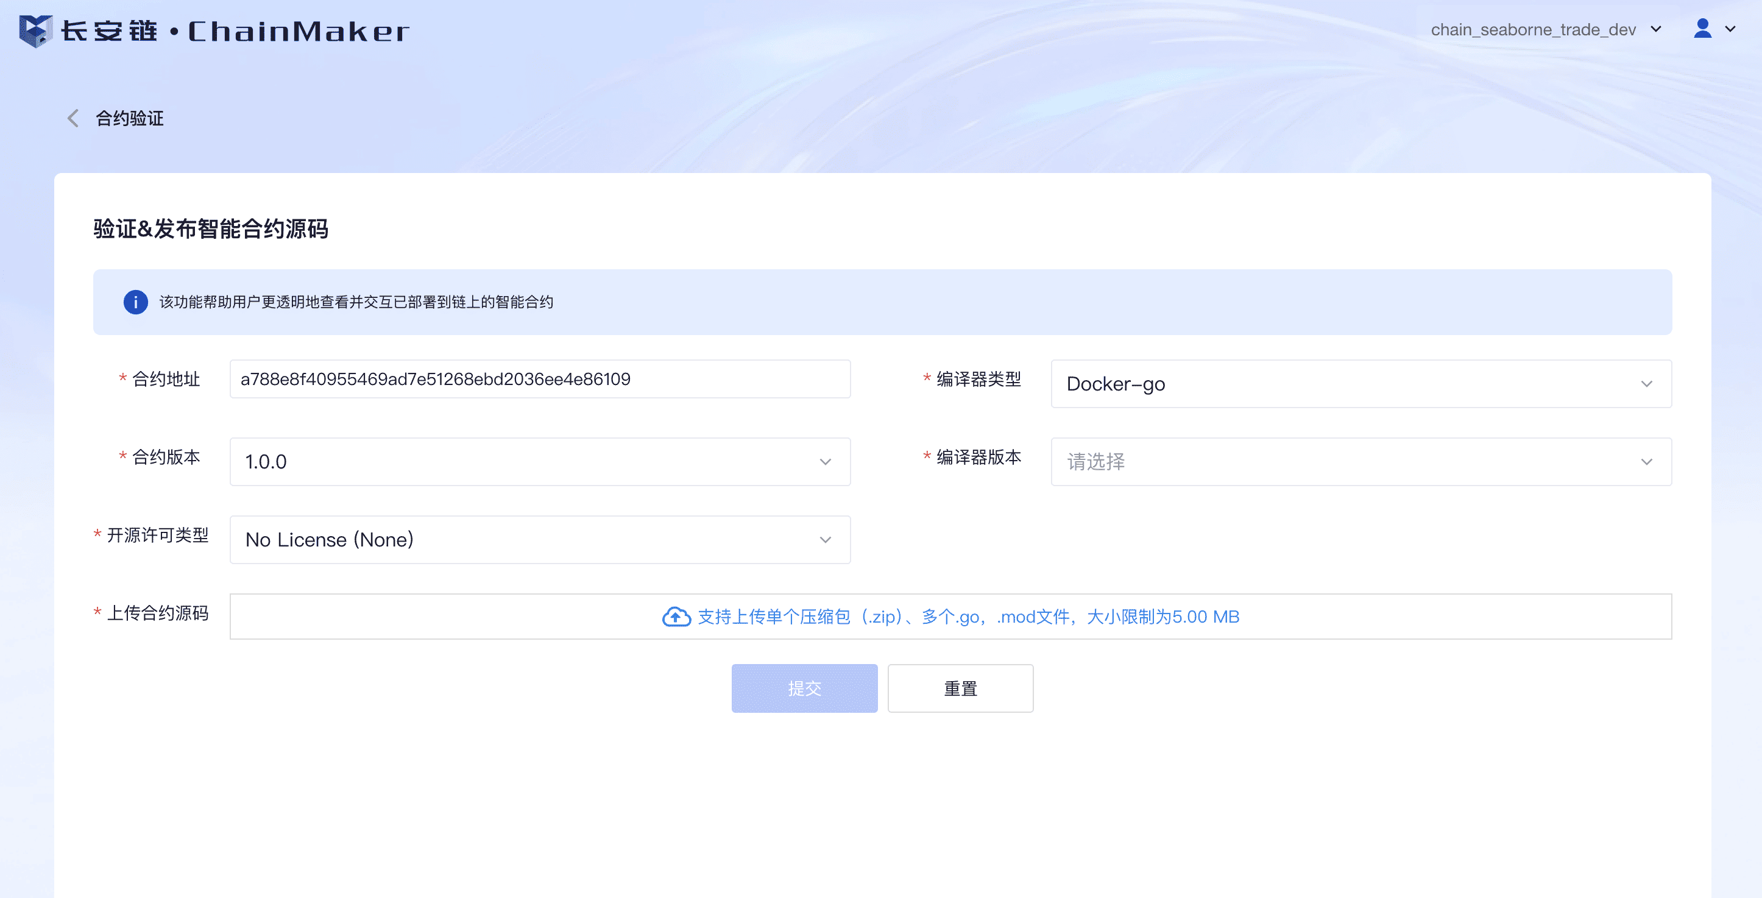Image resolution: width=1762 pixels, height=898 pixels.
Task: Click the blue info icon in banner
Action: point(135,302)
